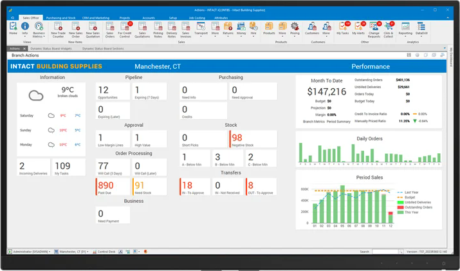Viewport: 460px width, 271px height.
Task: Open My Tasks in the ribbon
Action: coord(343,28)
